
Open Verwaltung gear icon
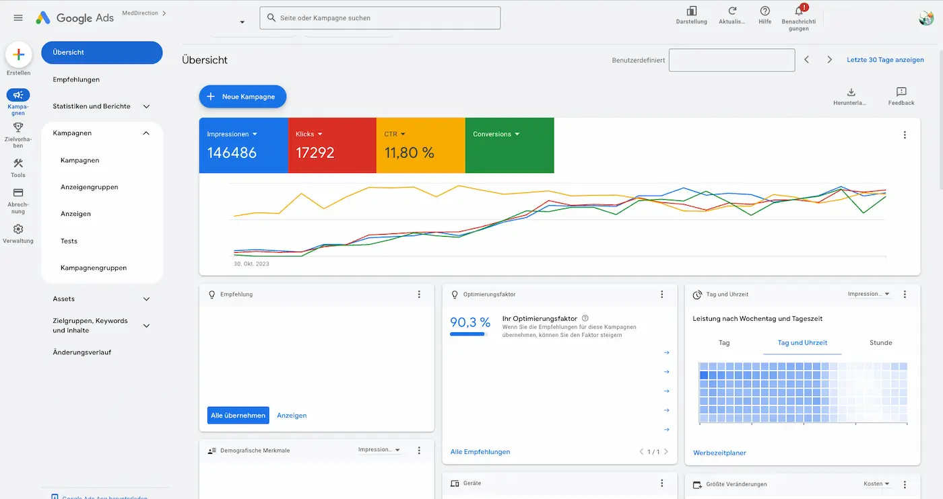tap(18, 229)
